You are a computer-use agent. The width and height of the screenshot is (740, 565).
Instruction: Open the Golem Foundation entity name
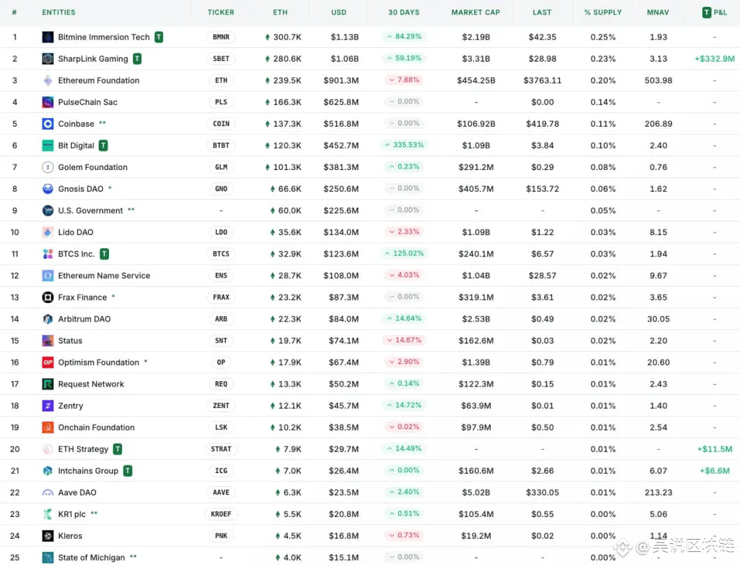(x=92, y=167)
